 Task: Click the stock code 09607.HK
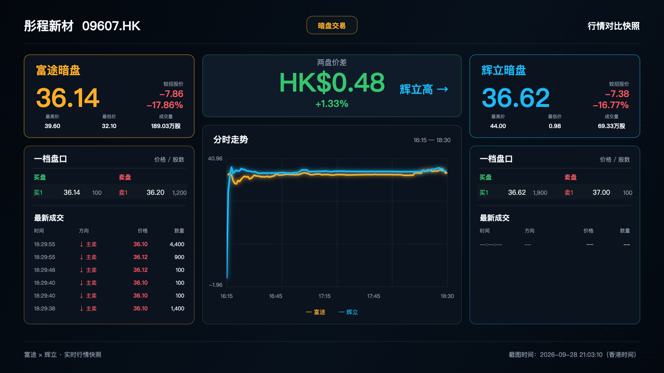pos(111,26)
